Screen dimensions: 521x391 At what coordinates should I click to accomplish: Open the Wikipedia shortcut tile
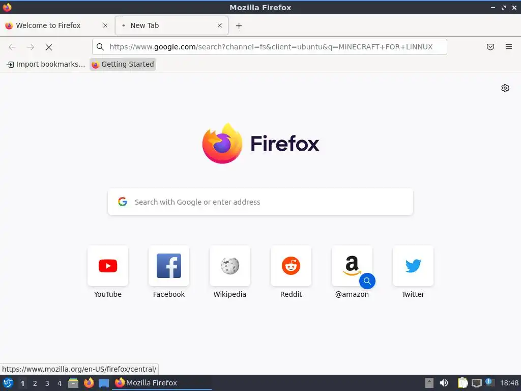point(230,266)
